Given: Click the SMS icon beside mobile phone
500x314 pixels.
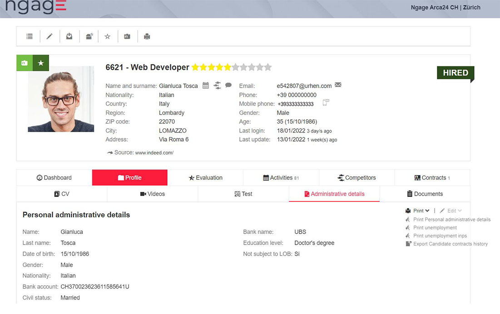Looking at the screenshot, I should pos(326,103).
